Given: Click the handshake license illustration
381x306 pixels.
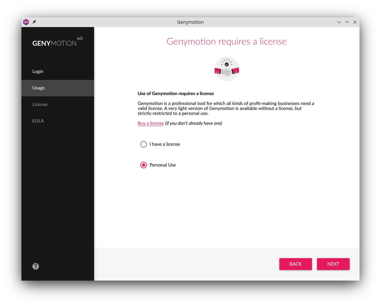Looking at the screenshot, I should click(226, 69).
